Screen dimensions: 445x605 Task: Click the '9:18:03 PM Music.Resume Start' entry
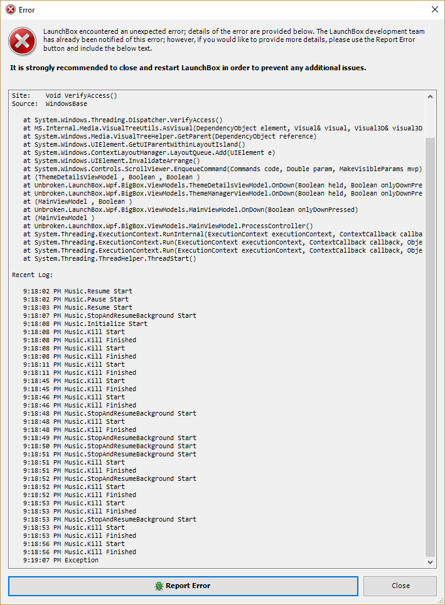pos(78,307)
